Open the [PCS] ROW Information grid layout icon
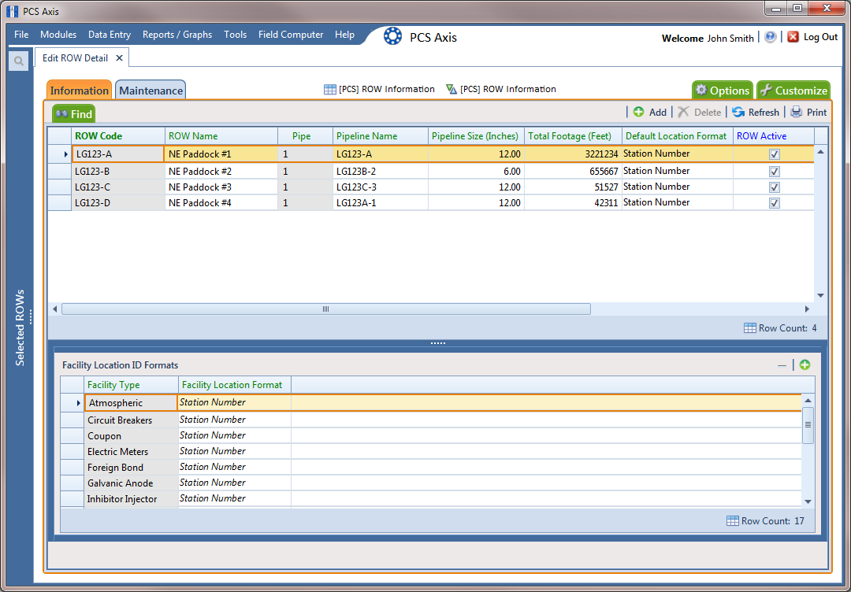Image resolution: width=851 pixels, height=592 pixels. [x=329, y=90]
